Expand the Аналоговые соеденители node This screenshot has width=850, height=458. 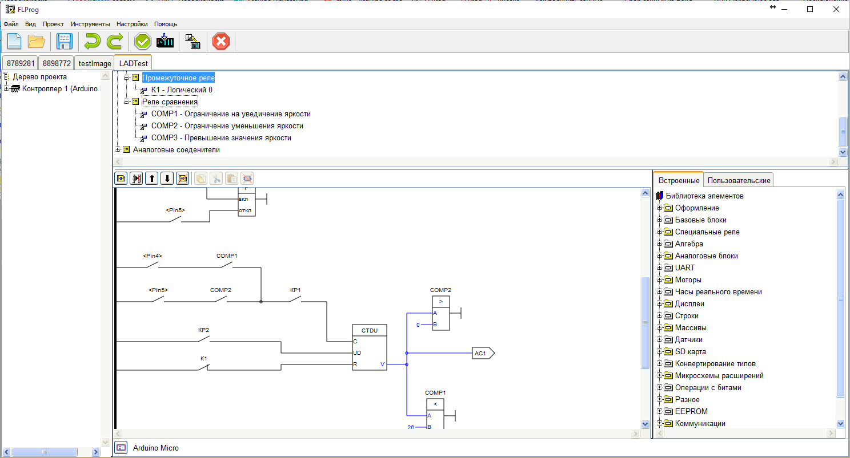pyautogui.click(x=117, y=149)
